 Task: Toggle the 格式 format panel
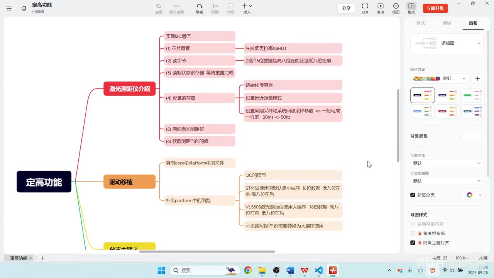(x=411, y=8)
